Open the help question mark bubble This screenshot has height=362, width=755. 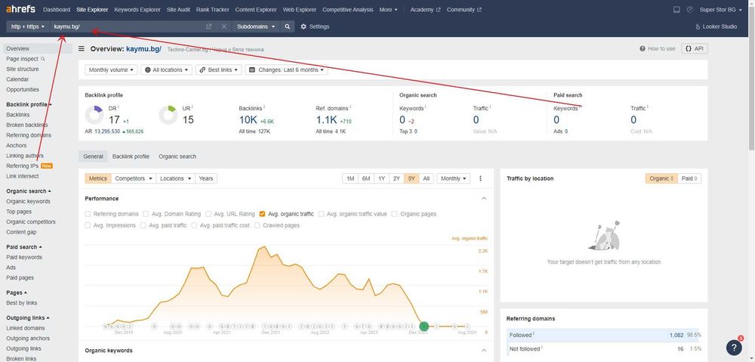pos(734,347)
